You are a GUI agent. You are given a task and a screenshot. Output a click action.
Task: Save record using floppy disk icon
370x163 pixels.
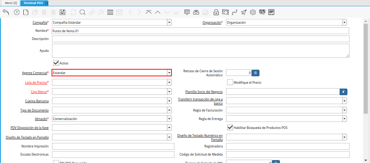pos(63,12)
